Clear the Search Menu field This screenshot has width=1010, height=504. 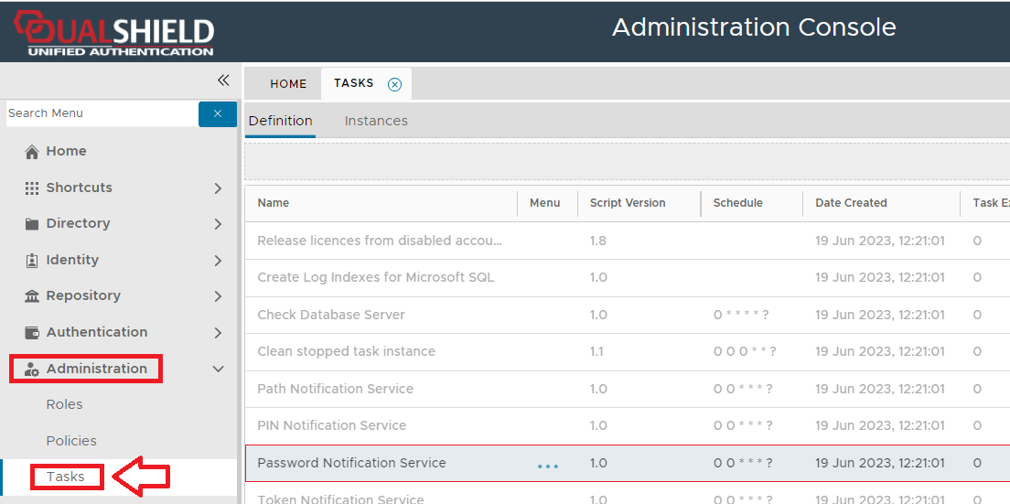click(218, 113)
